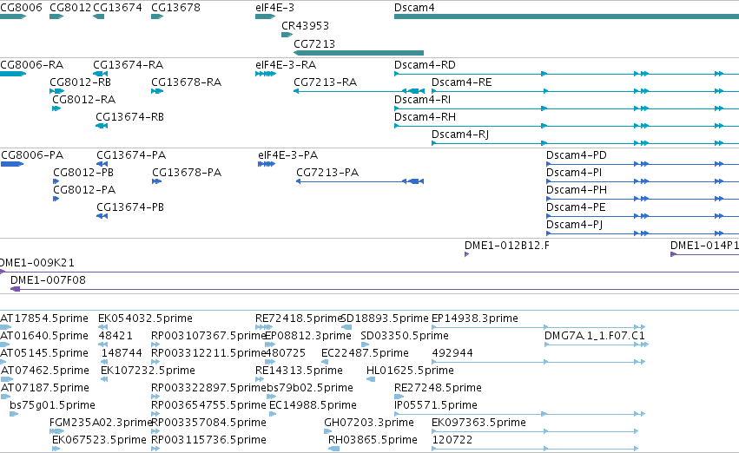
Task: Click gene label "CG13678" in top track
Action: 175,8
